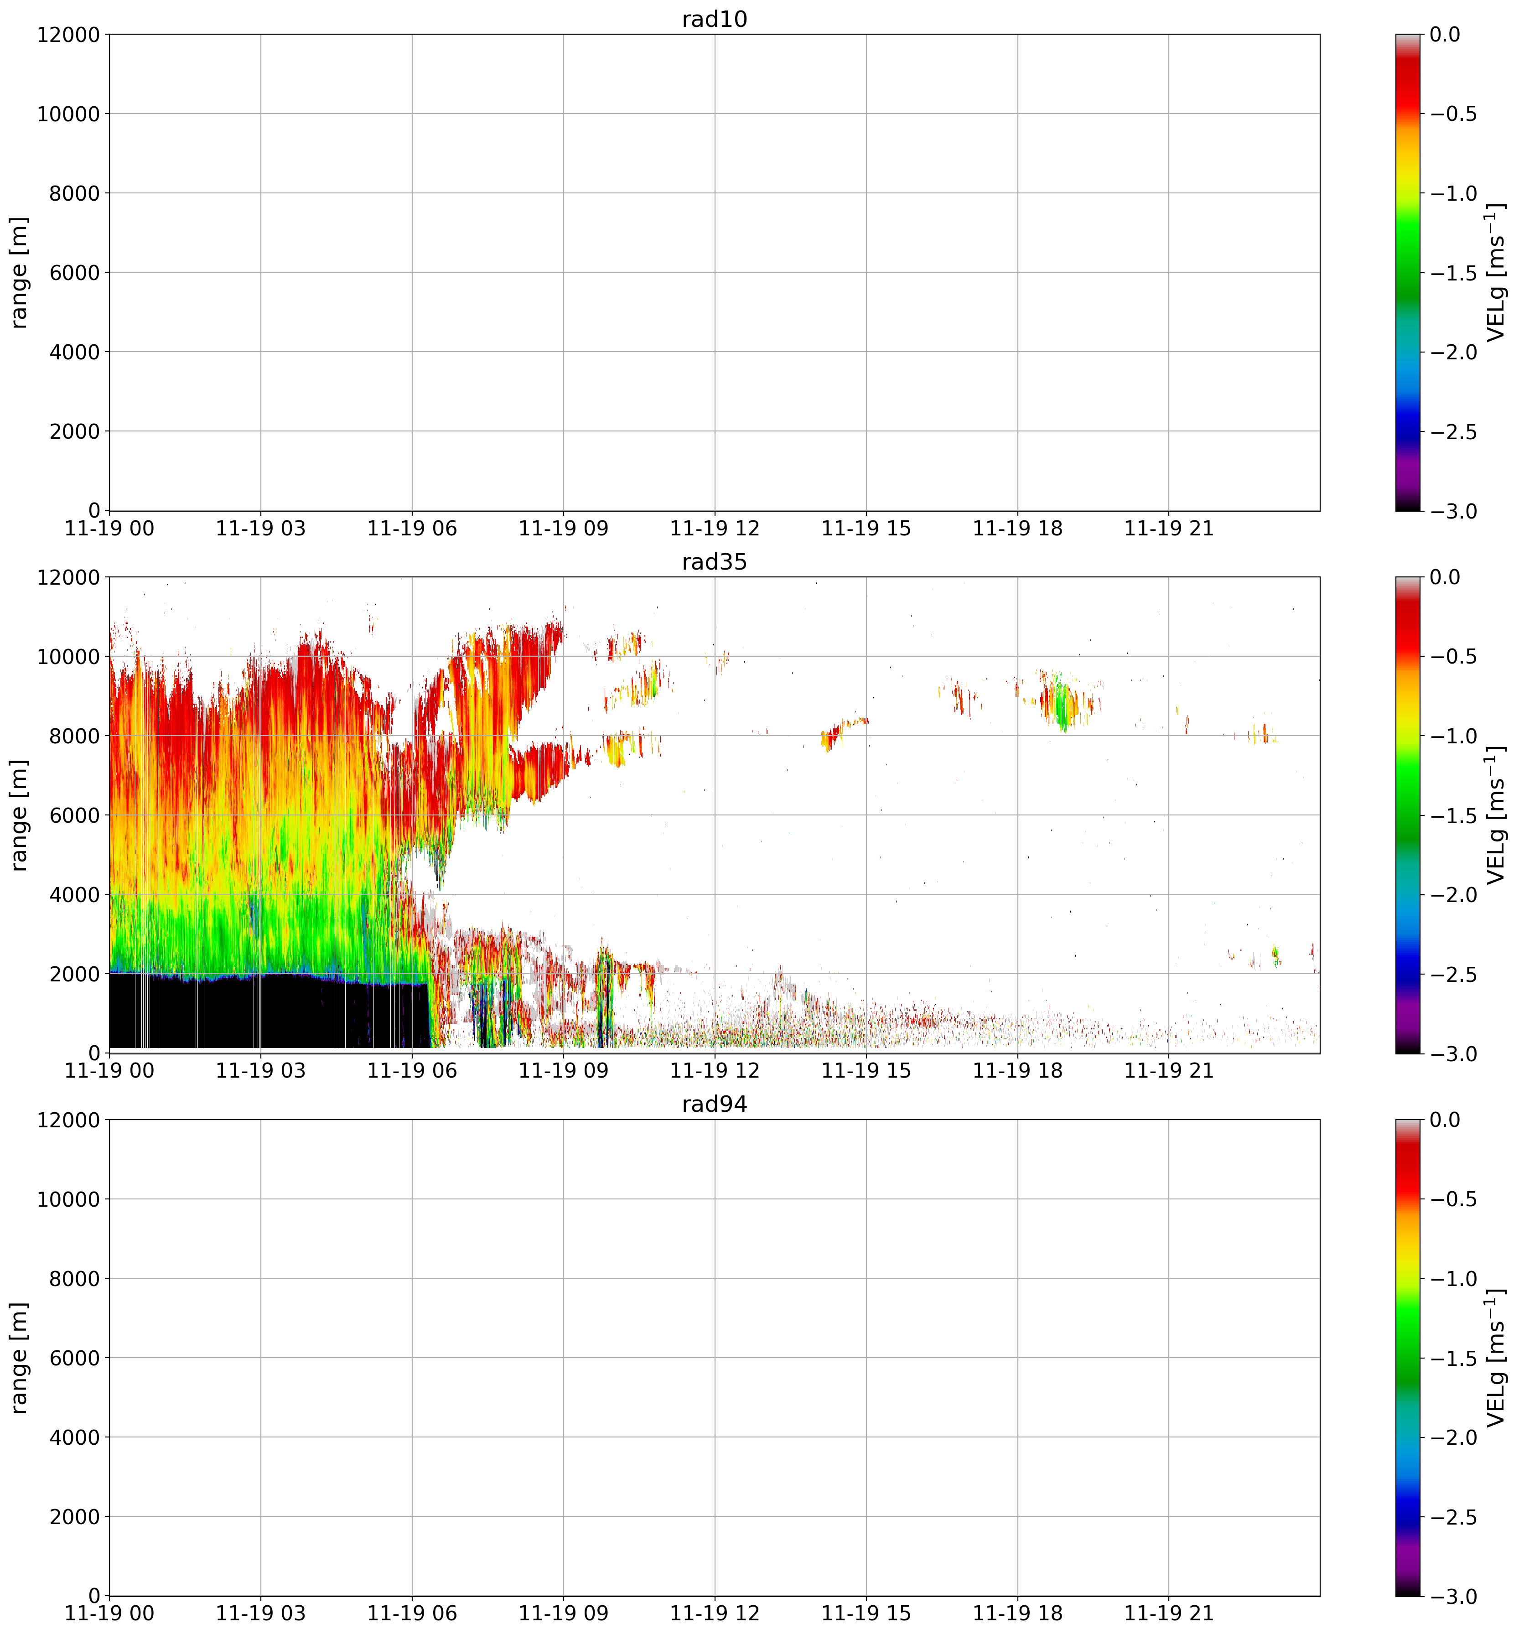Click the rad10 colorbar near -2.5 blue
This screenshot has width=1519, height=1634.
coord(1407,431)
